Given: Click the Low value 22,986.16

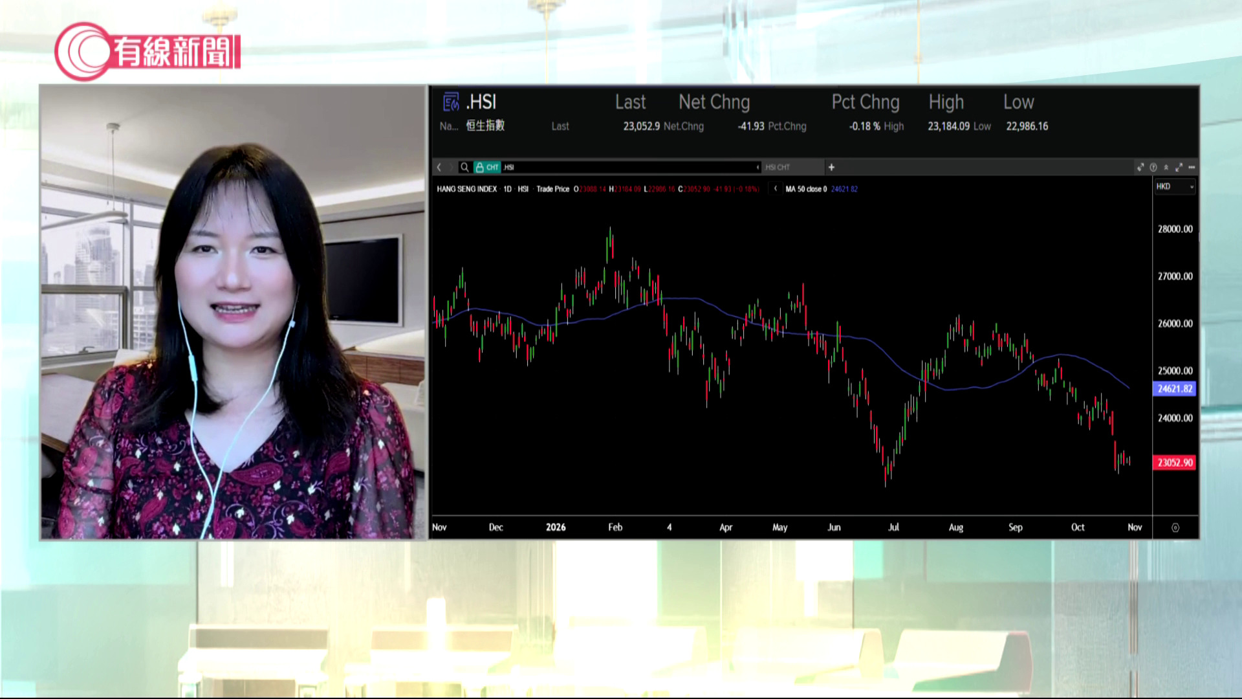Looking at the screenshot, I should (1027, 126).
